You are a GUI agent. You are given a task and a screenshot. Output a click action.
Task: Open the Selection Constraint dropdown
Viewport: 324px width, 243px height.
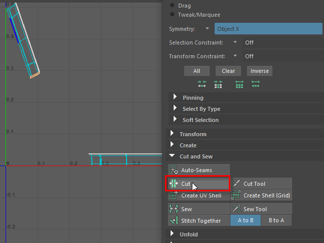pyautogui.click(x=235, y=43)
